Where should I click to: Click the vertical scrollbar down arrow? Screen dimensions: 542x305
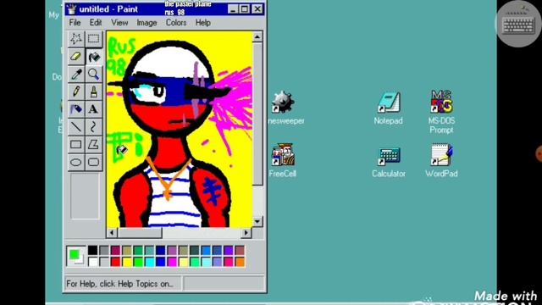257,222
